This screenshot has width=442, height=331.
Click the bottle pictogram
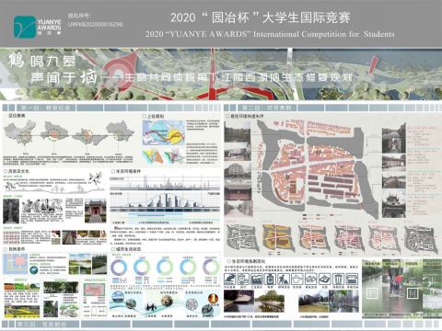click(271, 279)
